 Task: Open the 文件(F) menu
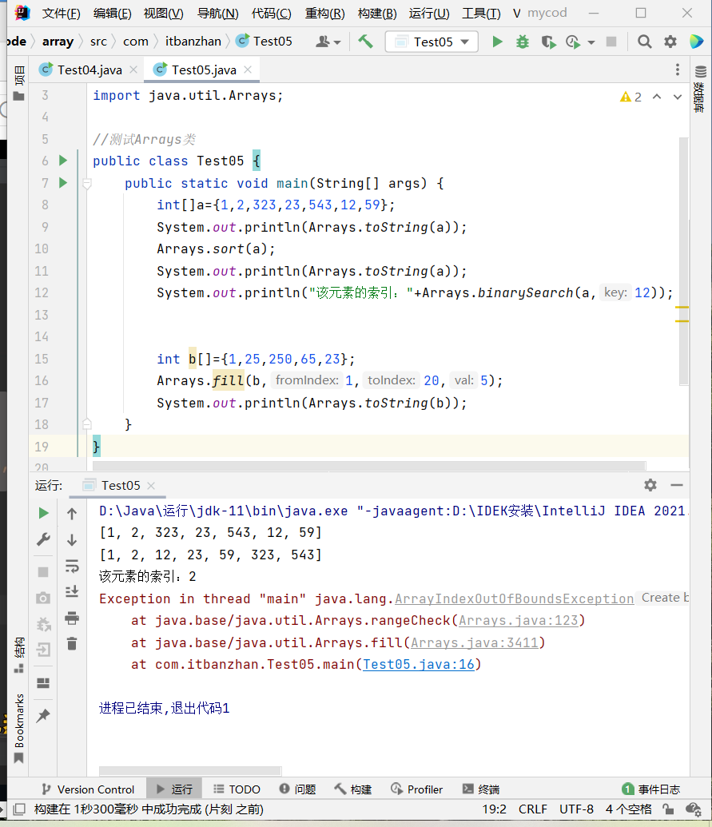pos(62,14)
